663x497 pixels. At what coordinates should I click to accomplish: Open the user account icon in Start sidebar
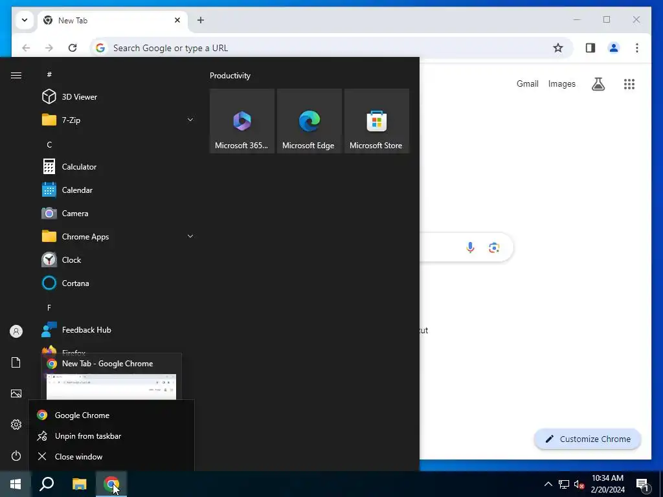pyautogui.click(x=16, y=331)
